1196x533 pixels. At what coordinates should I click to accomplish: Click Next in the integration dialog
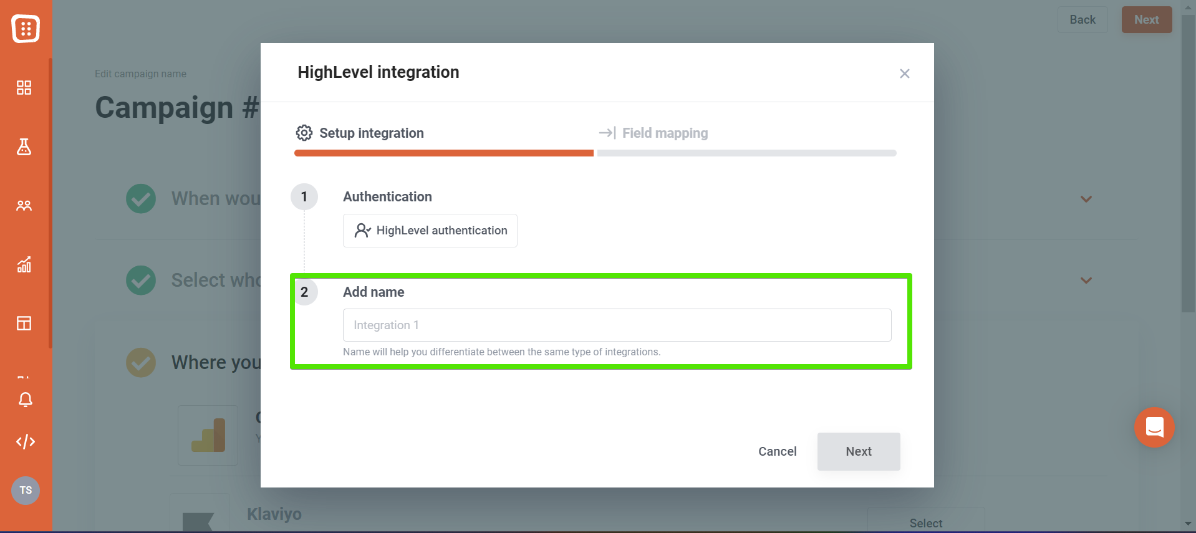859,451
